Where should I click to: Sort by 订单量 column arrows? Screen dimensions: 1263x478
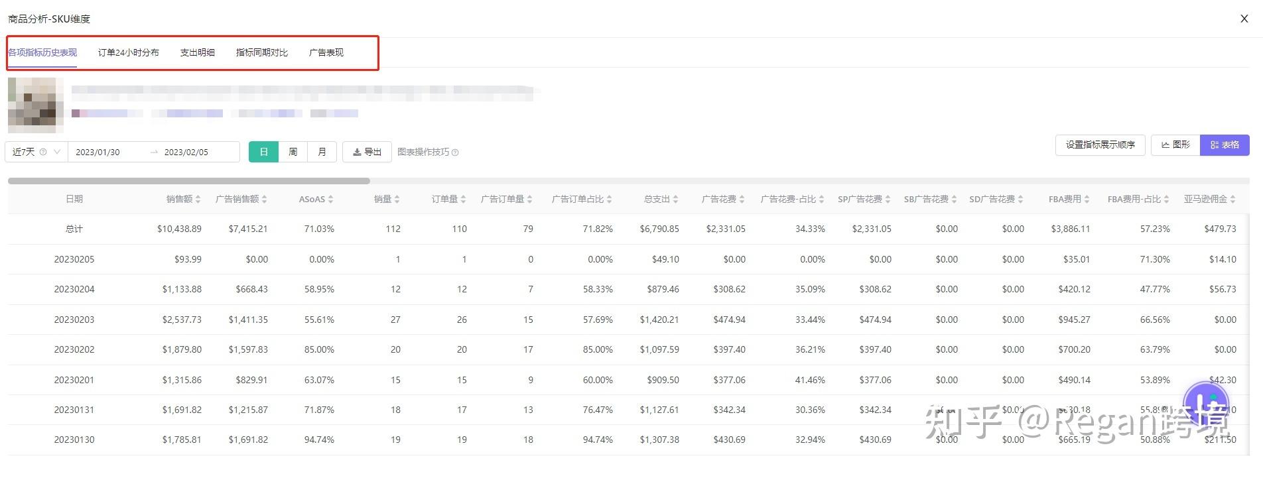click(463, 200)
